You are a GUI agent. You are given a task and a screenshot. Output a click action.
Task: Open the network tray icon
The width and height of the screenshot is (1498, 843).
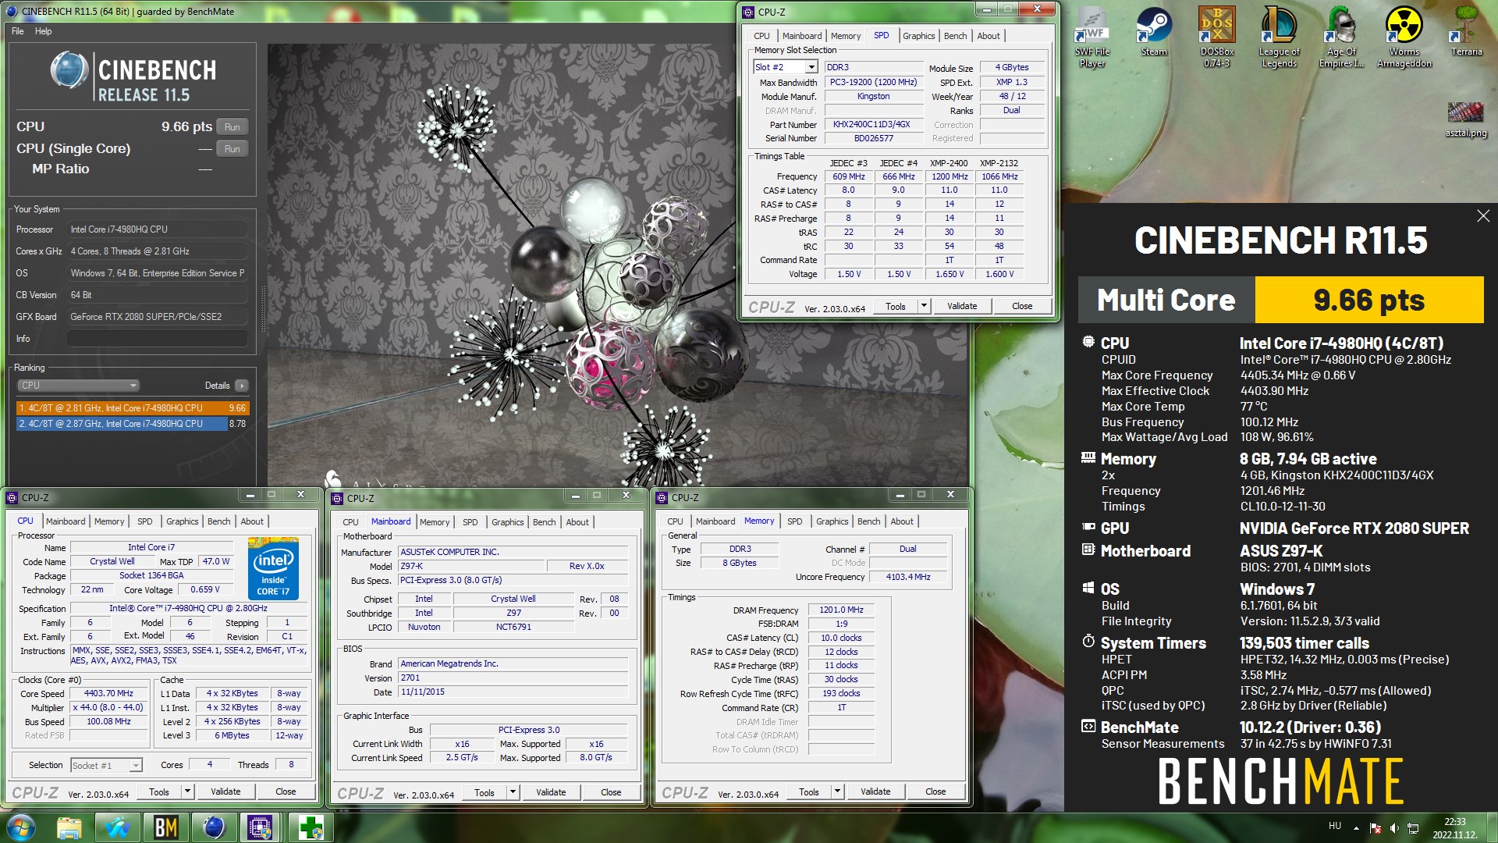(1413, 827)
